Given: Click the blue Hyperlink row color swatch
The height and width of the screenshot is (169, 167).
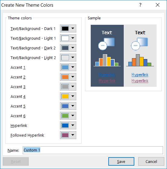Looking at the screenshot, I should [x=65, y=125].
